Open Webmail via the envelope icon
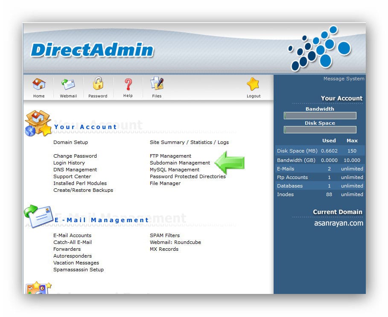This screenshot has height=317, width=388. [68, 84]
